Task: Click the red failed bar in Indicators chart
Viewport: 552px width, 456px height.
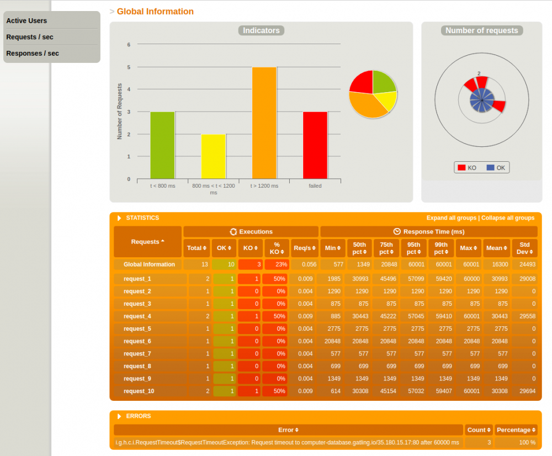Action: [315, 145]
